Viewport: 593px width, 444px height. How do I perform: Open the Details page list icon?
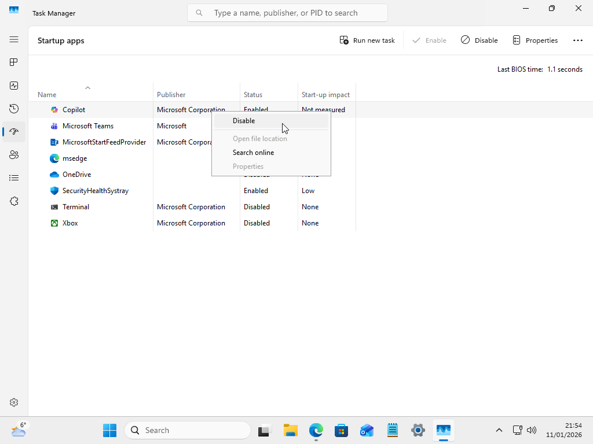point(14,178)
